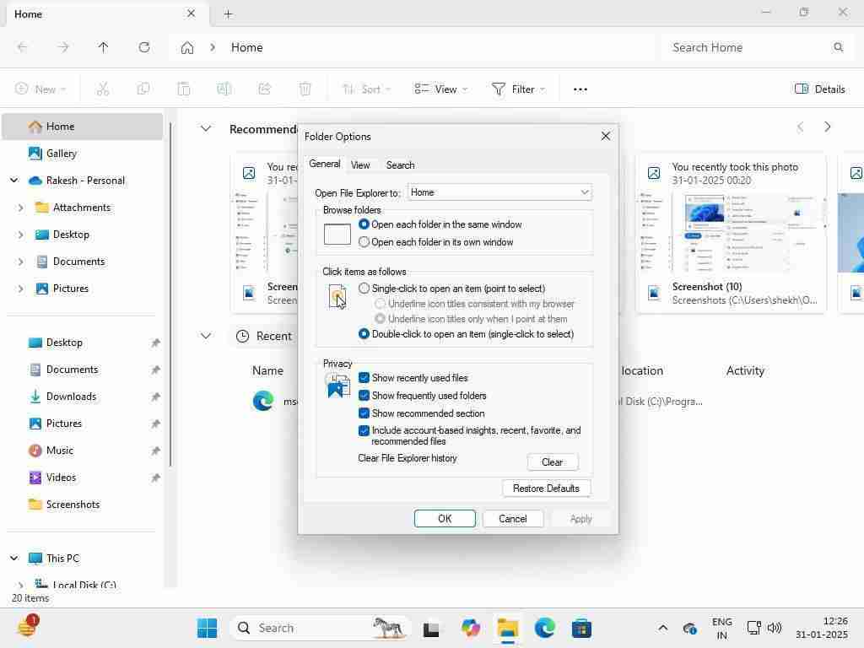The height and width of the screenshot is (648, 864).
Task: Click the Clear history button
Action: 552,462
